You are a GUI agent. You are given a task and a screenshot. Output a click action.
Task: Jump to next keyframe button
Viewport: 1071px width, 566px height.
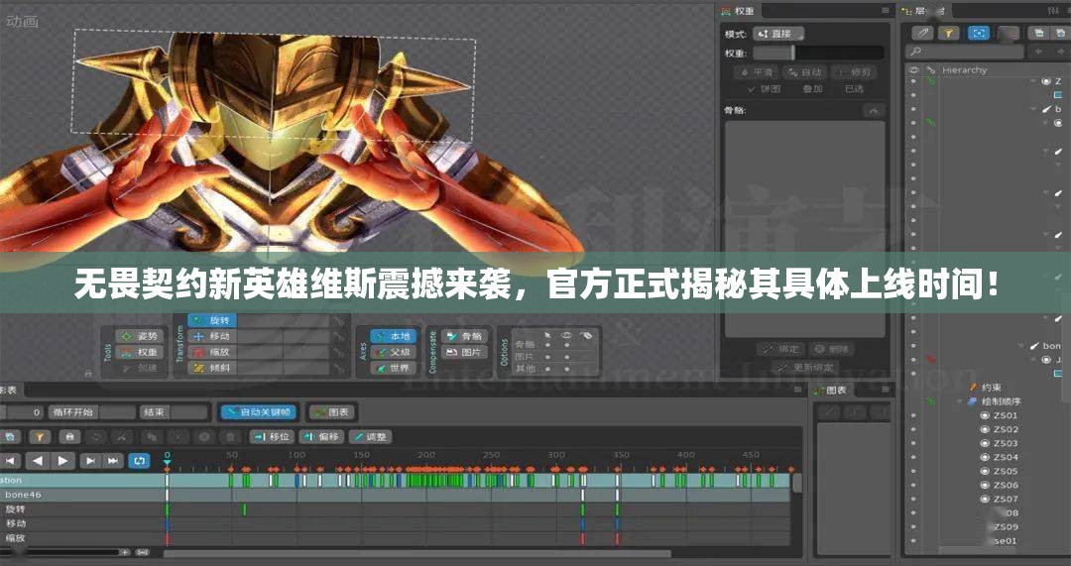[x=89, y=461]
